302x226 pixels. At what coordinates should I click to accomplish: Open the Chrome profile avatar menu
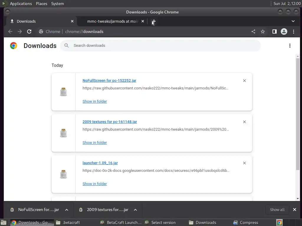284,31
